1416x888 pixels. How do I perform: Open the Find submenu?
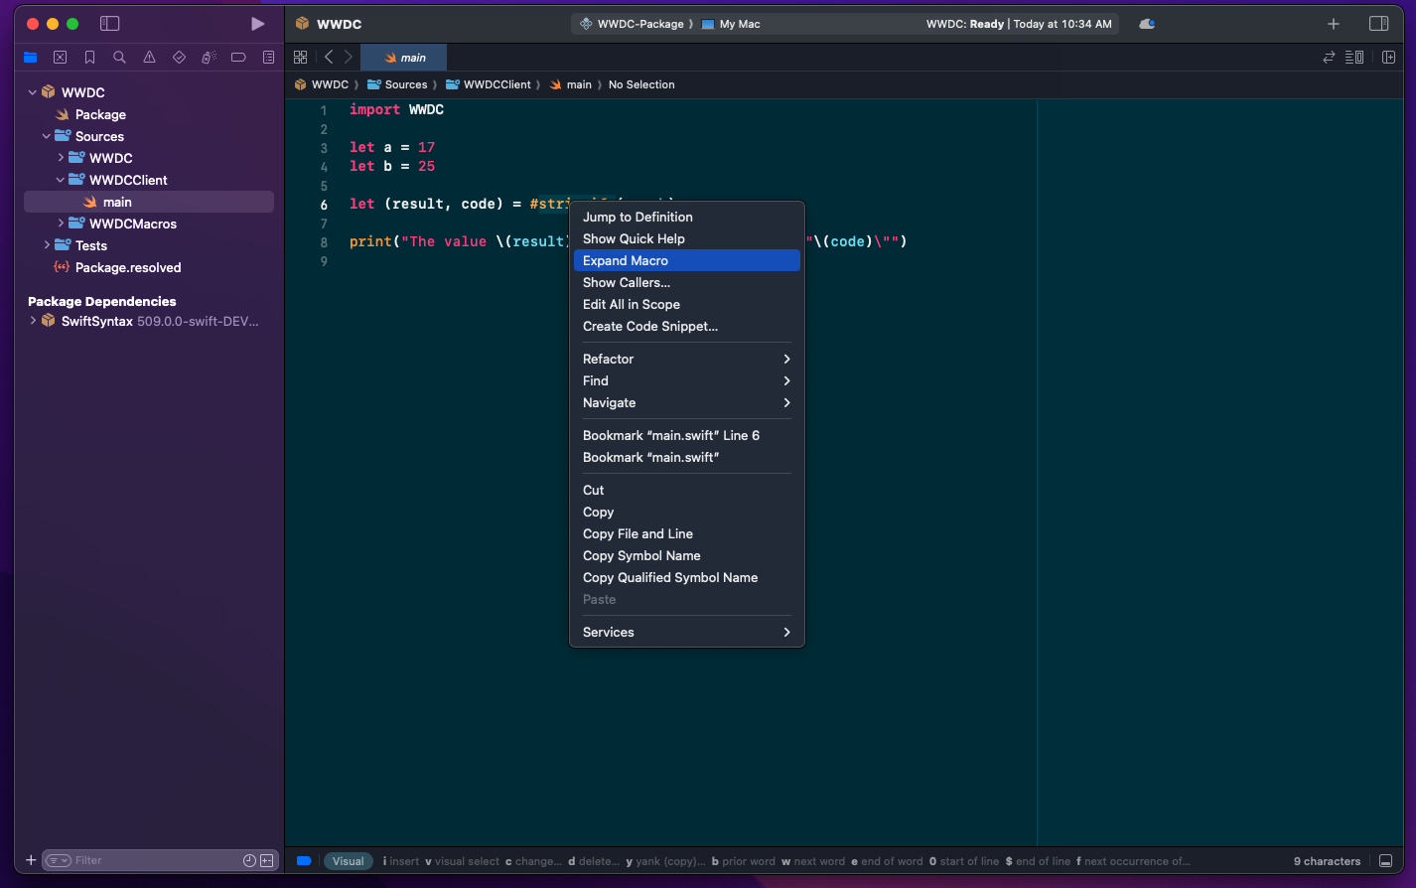click(x=687, y=380)
